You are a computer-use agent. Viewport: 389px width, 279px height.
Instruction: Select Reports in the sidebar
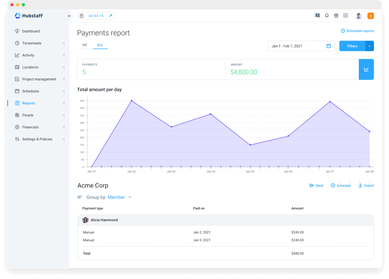(x=28, y=103)
